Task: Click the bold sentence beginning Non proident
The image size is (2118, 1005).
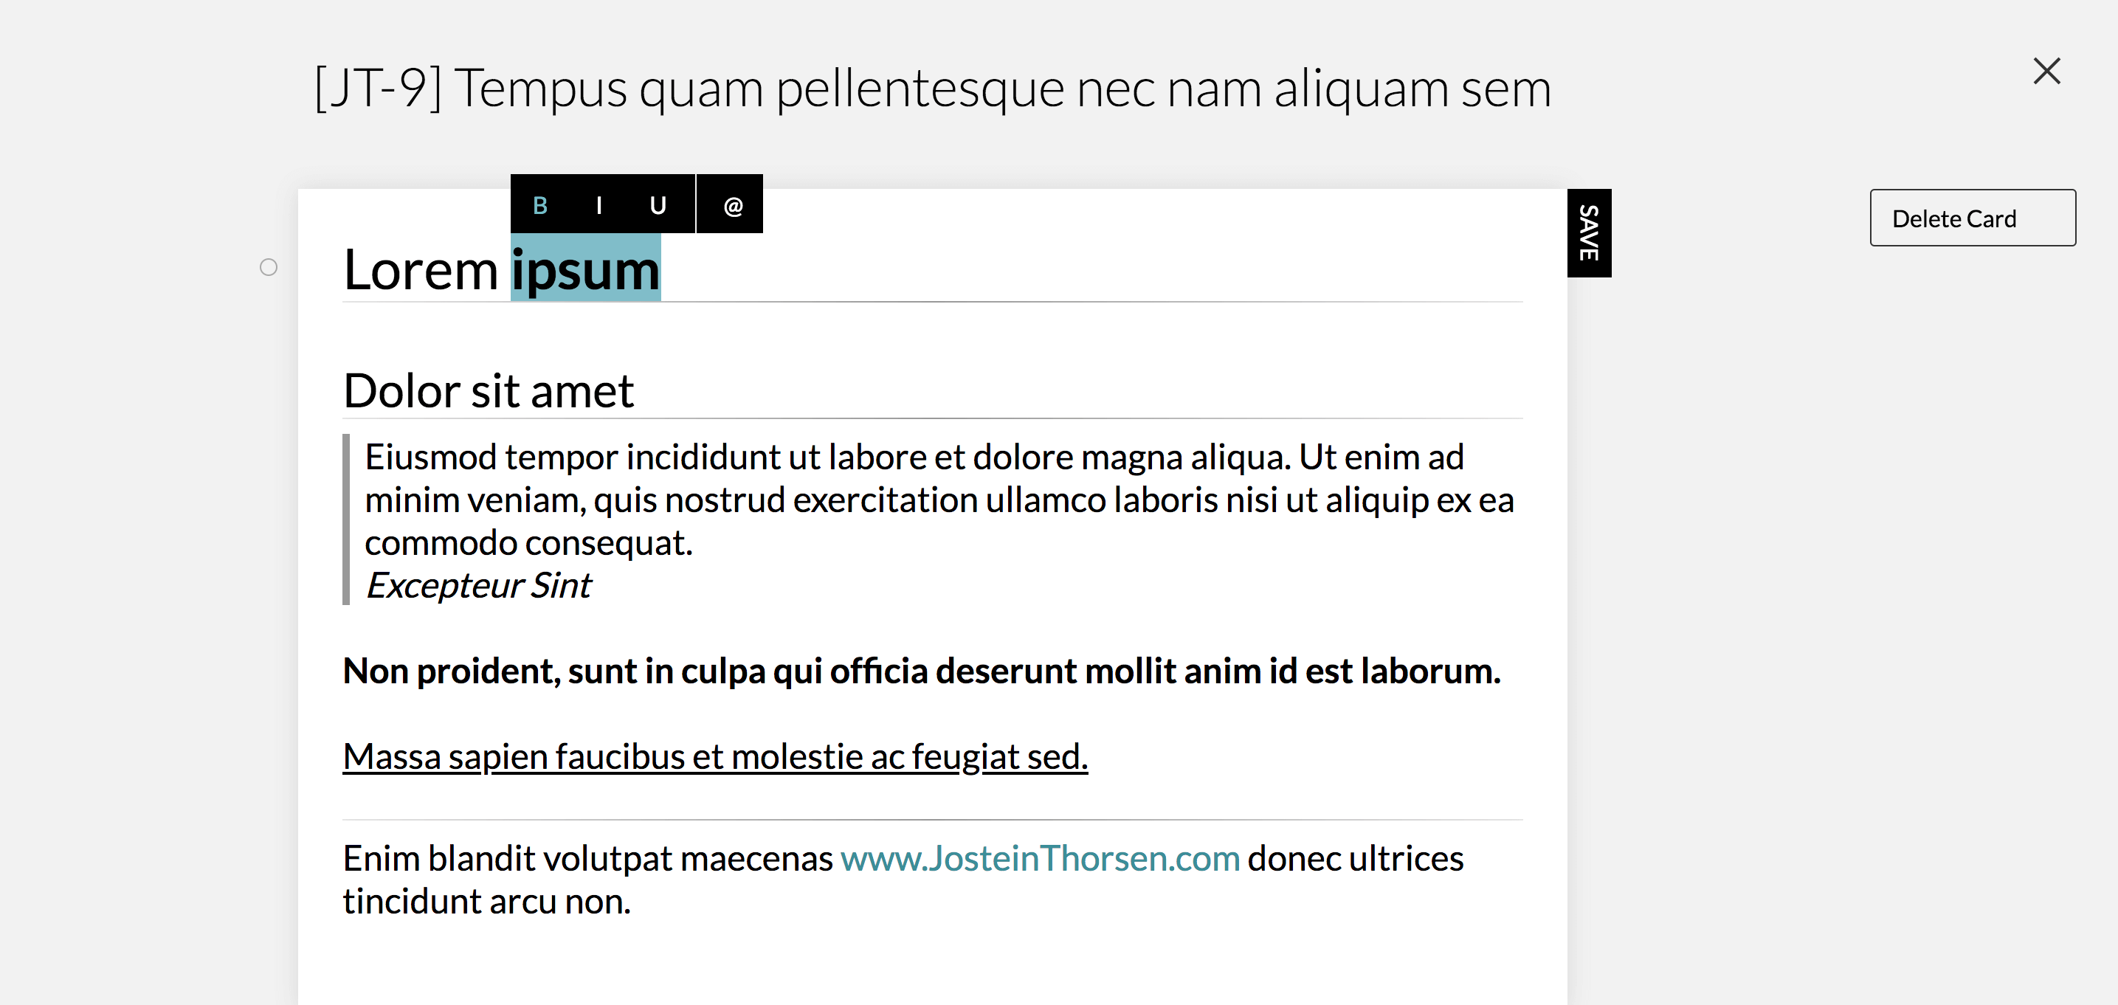Action: [x=921, y=671]
